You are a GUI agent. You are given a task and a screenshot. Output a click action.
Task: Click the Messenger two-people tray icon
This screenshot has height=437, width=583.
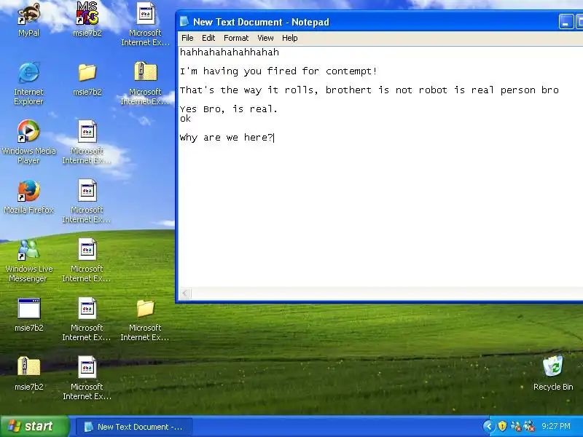(x=515, y=426)
